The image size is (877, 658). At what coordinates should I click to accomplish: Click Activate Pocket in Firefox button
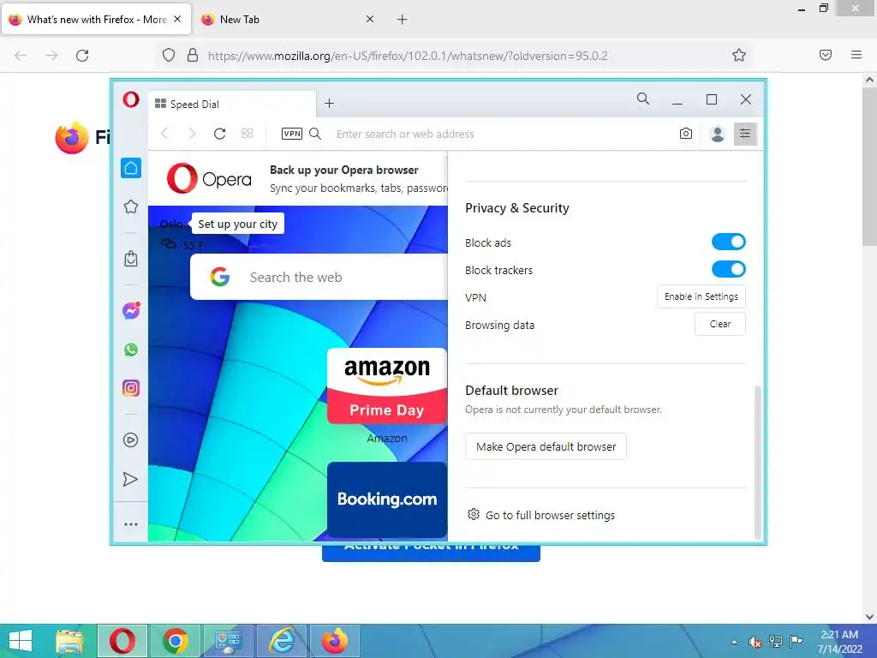point(432,553)
